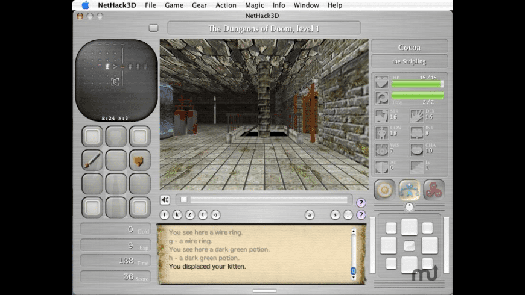The image size is (525, 295).
Task: Click the vertical slider left of direction pad
Action: 372,246
